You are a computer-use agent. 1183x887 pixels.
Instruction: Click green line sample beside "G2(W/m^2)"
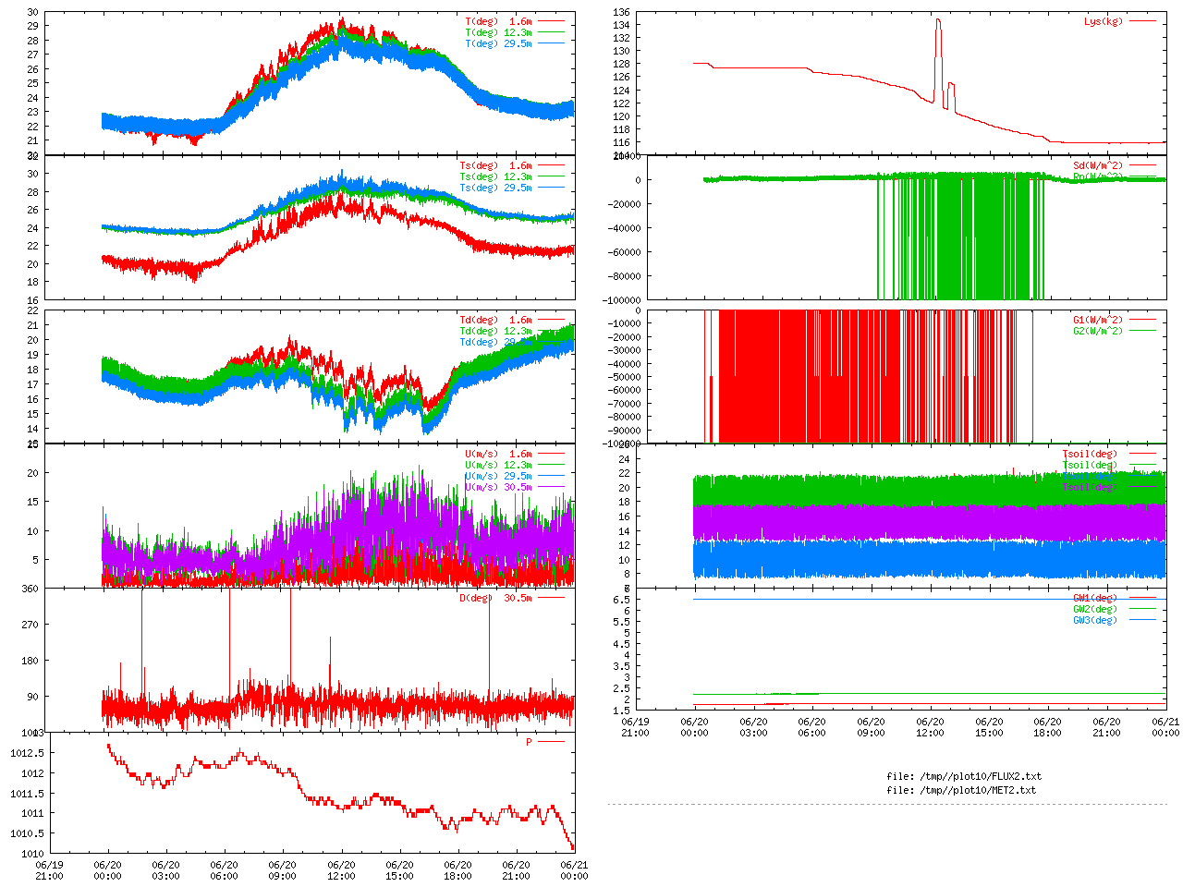(1143, 331)
